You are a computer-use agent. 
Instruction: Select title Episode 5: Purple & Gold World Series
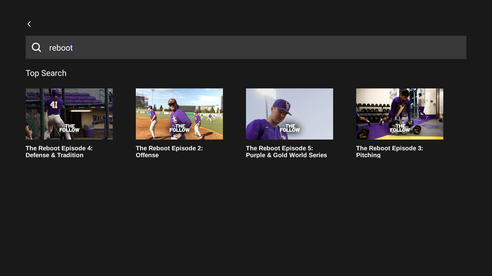(286, 152)
